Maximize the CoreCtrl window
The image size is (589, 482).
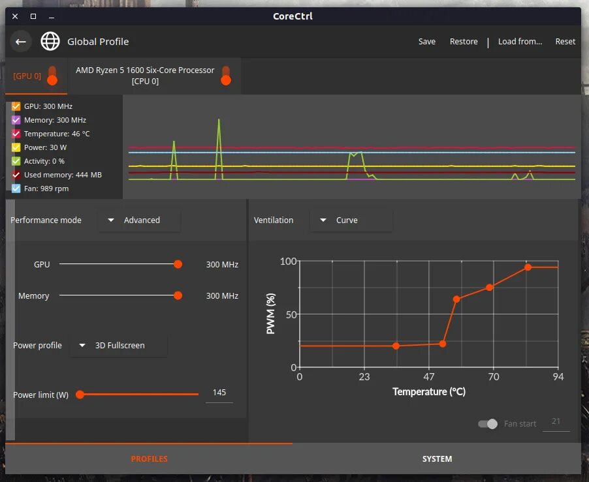coord(33,16)
